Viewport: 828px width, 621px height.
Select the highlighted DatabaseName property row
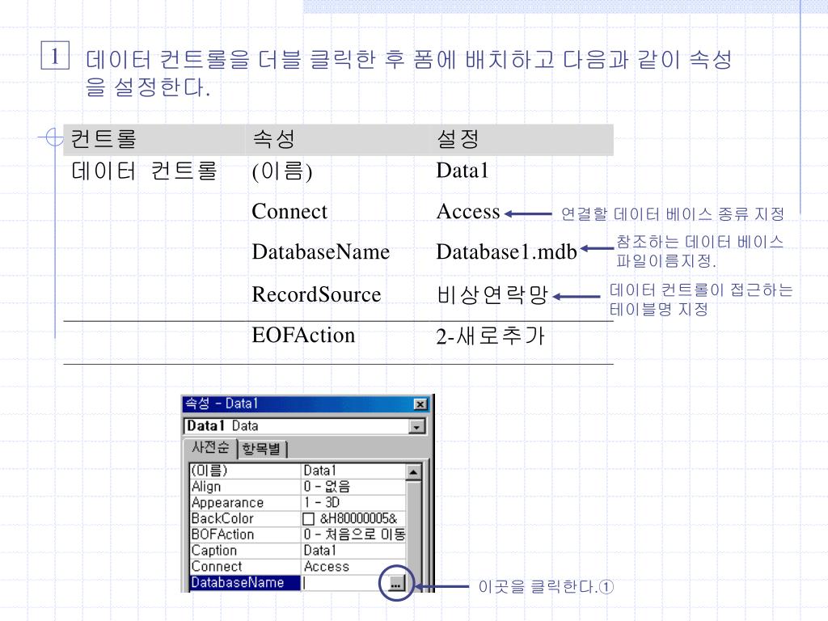coord(298,583)
